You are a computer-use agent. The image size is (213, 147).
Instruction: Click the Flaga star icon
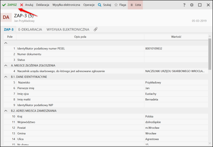(x=116, y=5)
